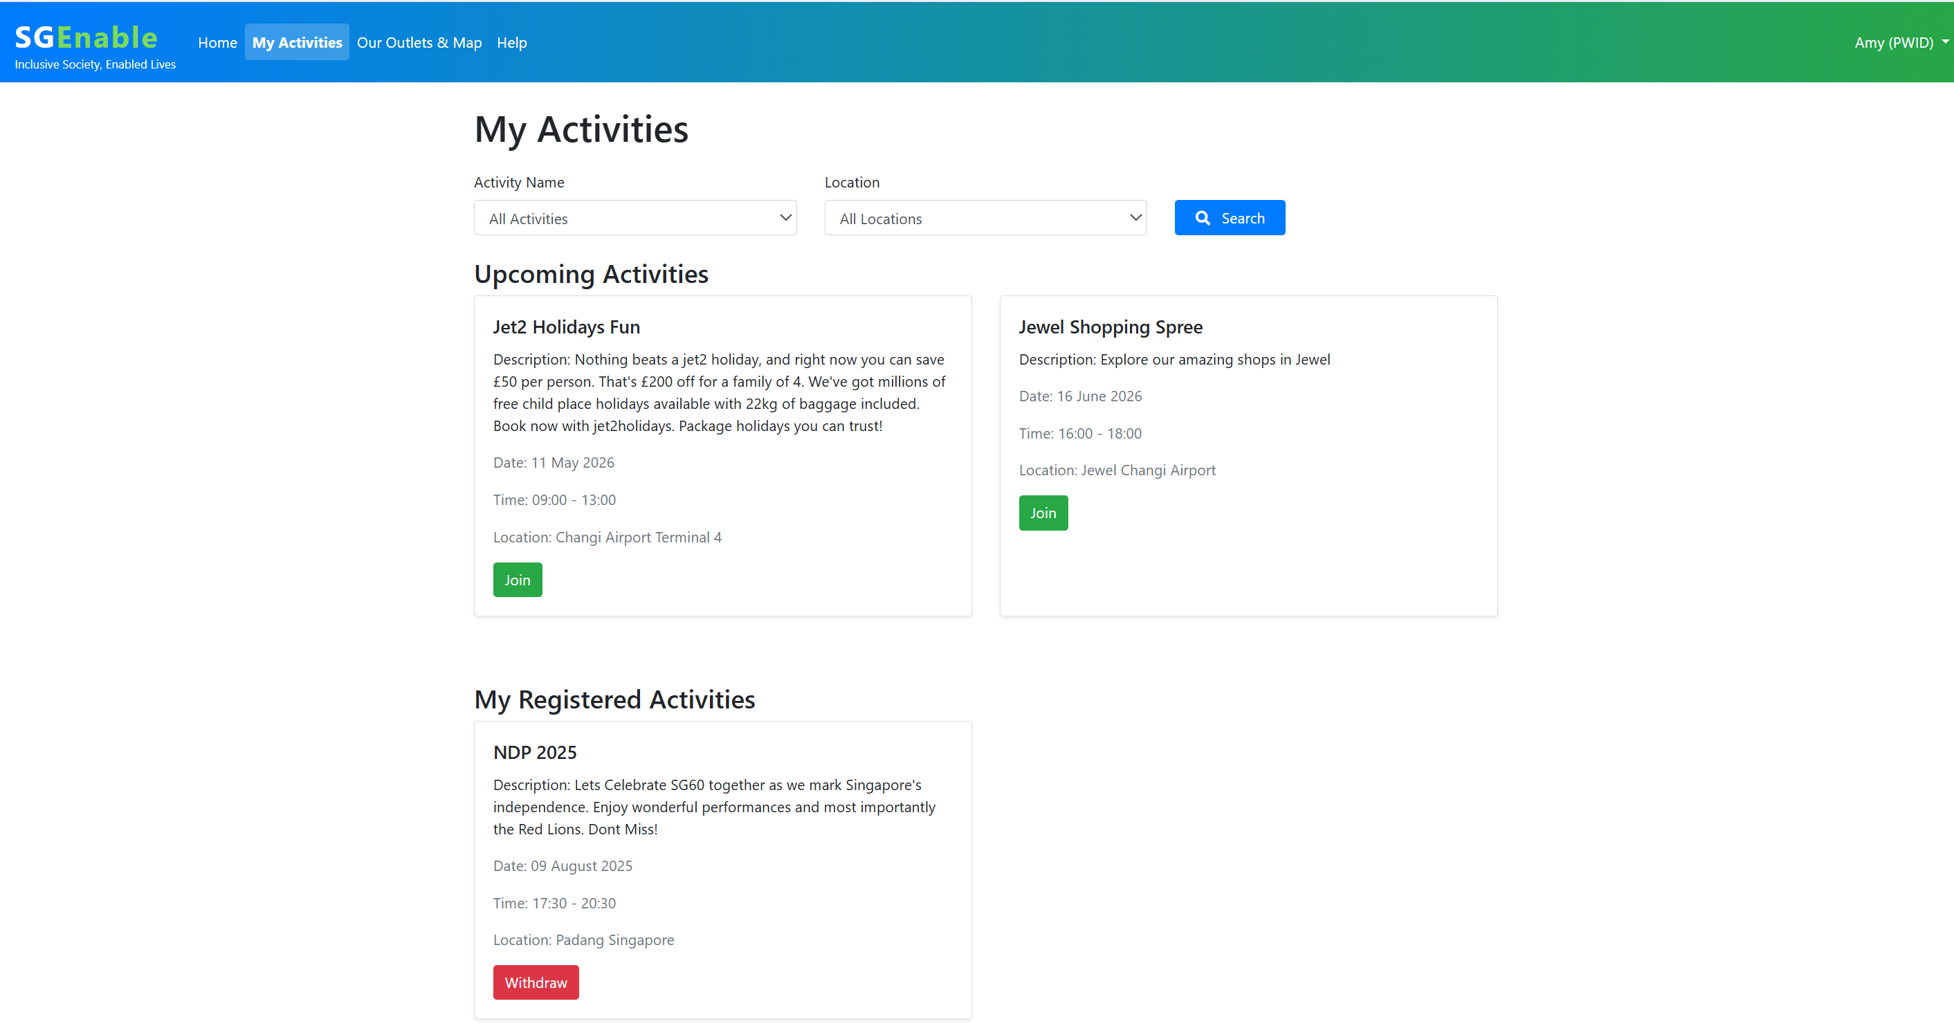Click the Jewel Shopping Spree card title
Viewport: 1954px width, 1035px height.
1110,327
